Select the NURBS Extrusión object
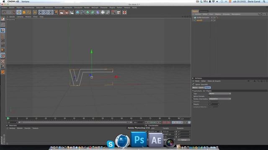Viewport: 268px width, 150px height. tap(203, 17)
